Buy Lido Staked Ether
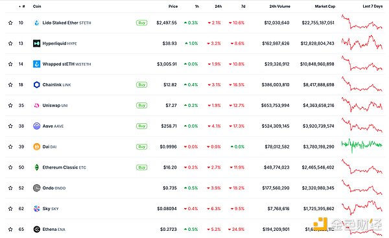The image size is (389, 238). pyautogui.click(x=141, y=23)
